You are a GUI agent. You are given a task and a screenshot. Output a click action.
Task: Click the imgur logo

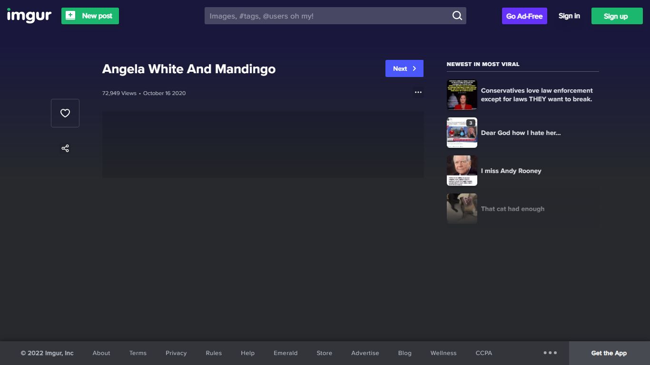(x=29, y=16)
